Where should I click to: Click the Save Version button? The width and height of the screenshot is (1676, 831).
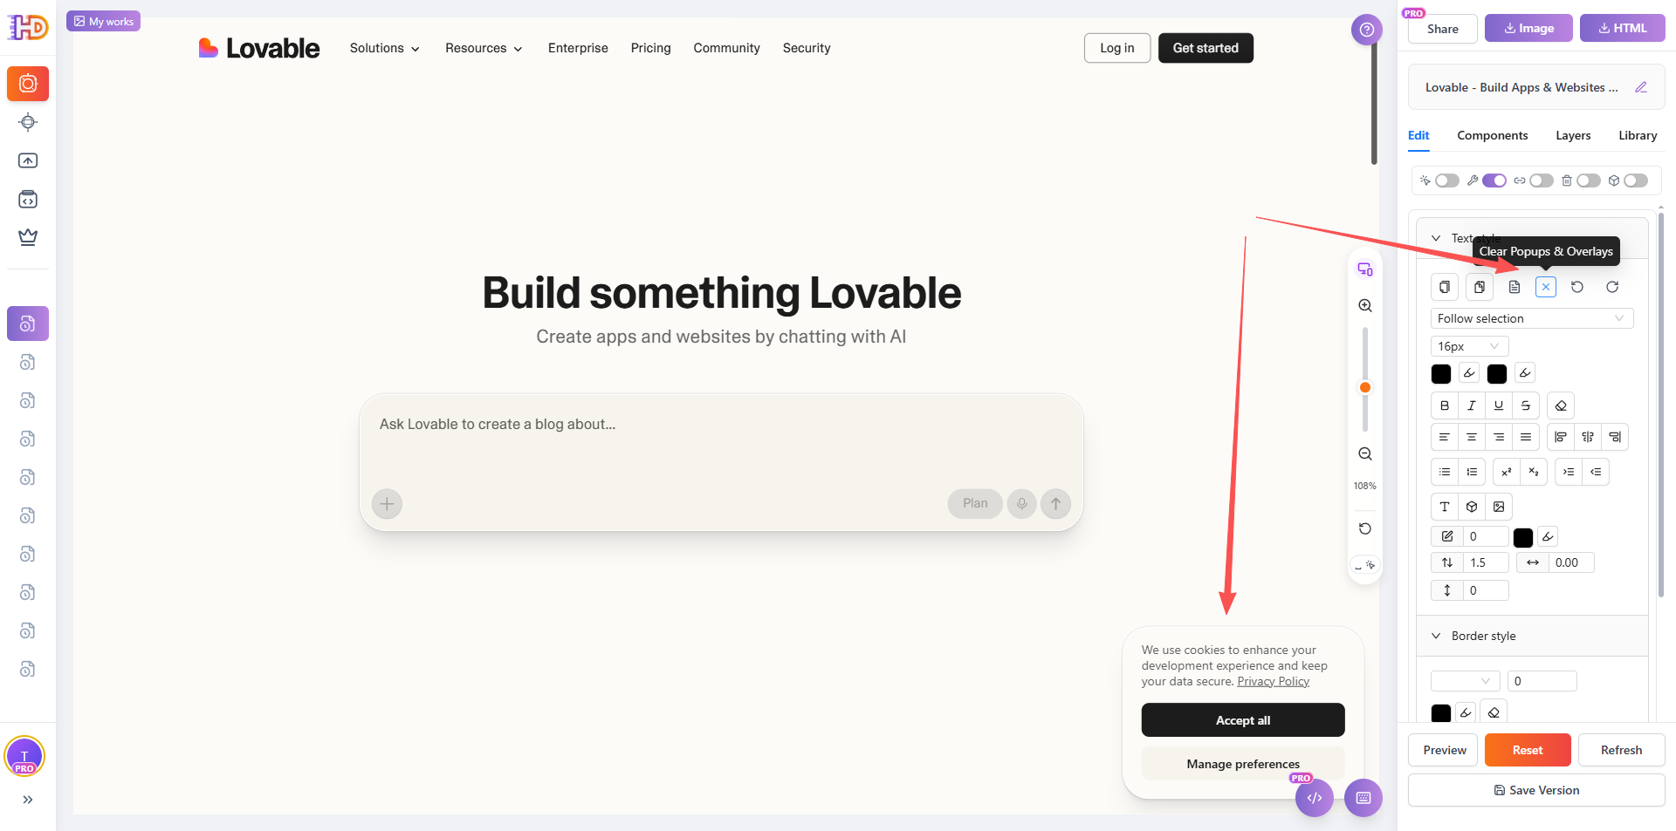tap(1535, 790)
